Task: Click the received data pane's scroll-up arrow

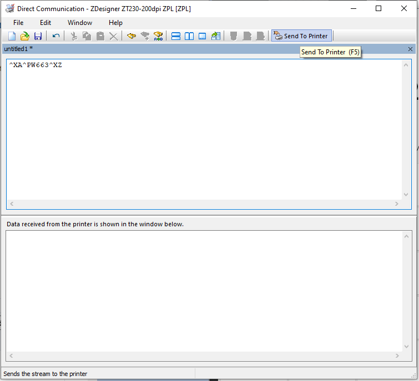Action: click(408, 237)
